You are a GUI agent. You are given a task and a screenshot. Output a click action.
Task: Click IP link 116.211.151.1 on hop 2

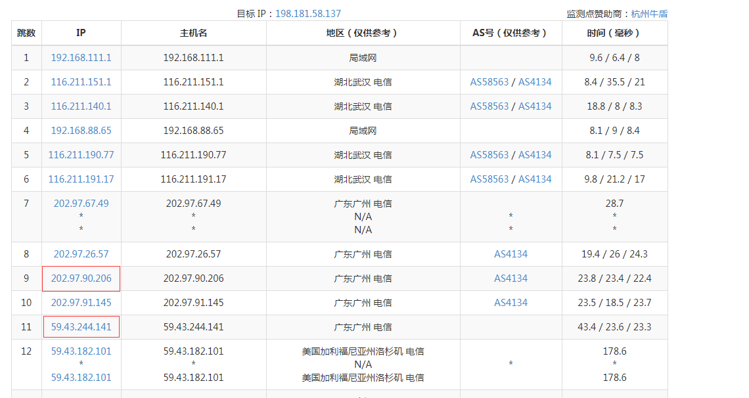pos(81,81)
